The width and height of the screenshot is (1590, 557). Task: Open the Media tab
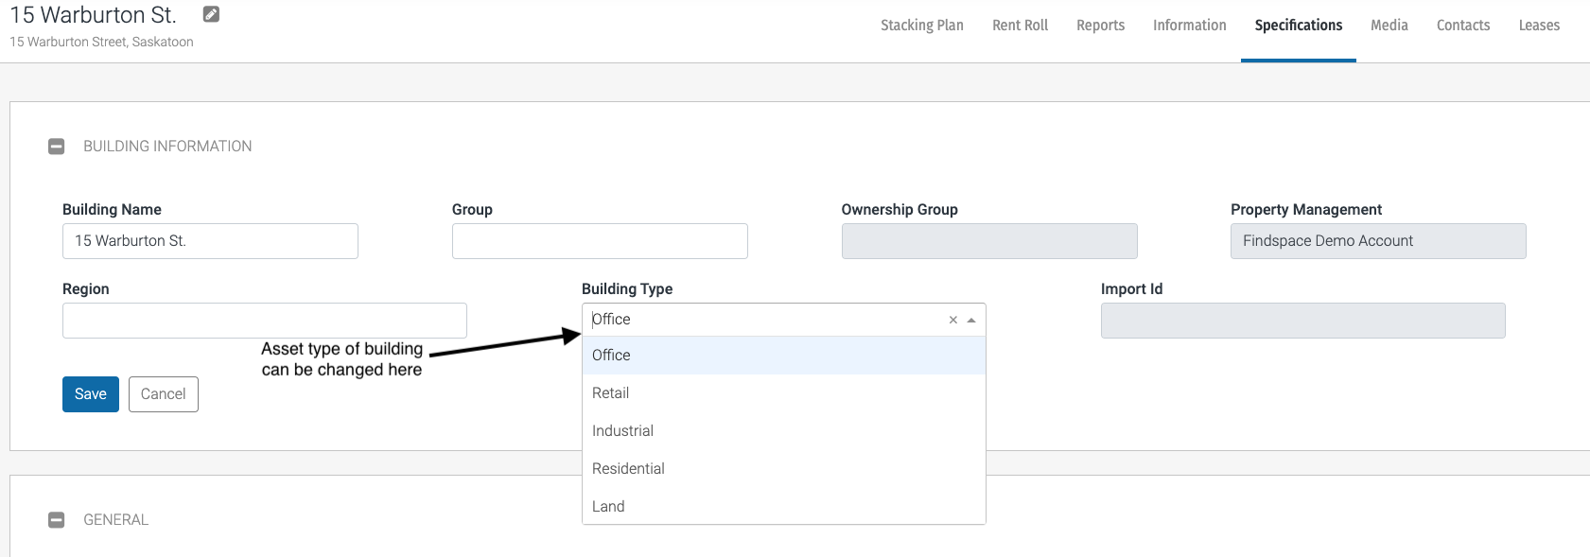(x=1389, y=26)
